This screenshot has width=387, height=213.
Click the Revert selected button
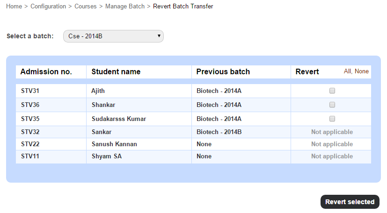coord(350,202)
